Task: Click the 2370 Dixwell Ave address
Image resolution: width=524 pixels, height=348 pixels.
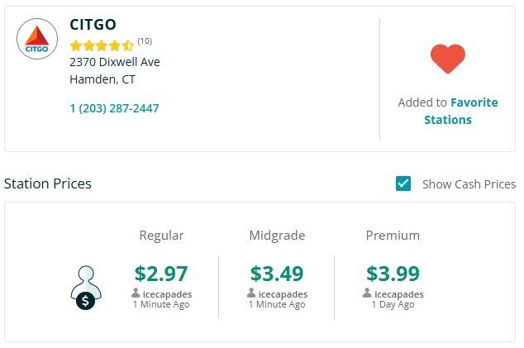Action: coord(114,62)
